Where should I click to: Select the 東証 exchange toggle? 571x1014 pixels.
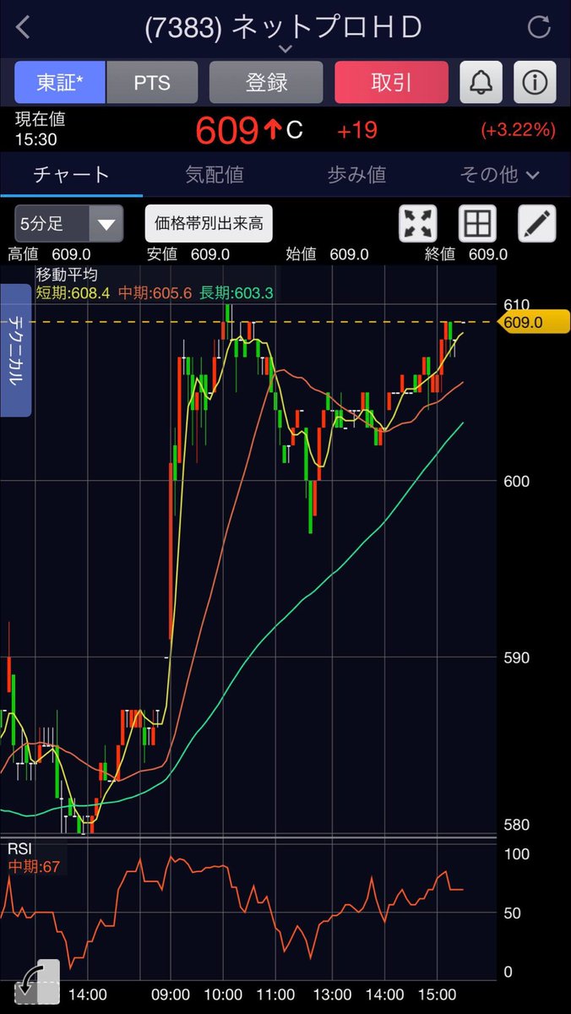pos(60,83)
